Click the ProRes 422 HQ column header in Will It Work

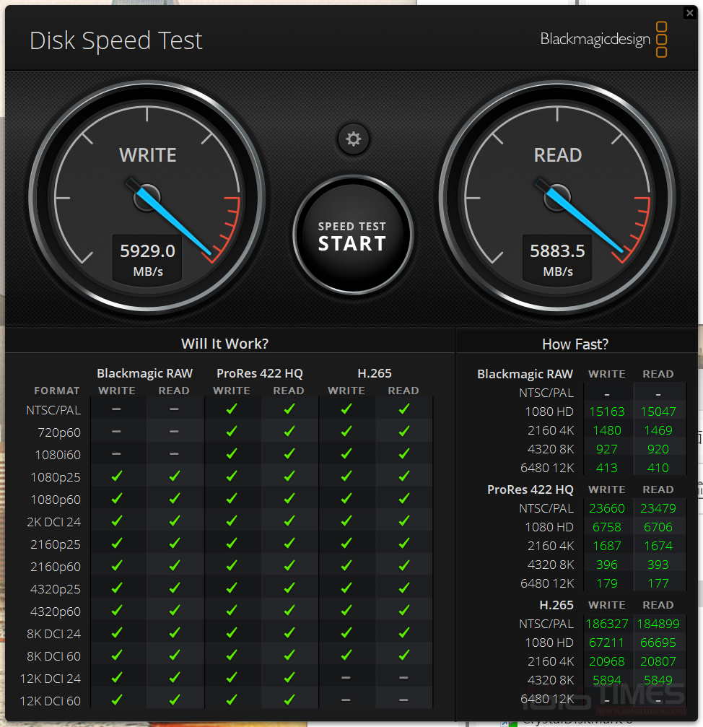pos(260,373)
